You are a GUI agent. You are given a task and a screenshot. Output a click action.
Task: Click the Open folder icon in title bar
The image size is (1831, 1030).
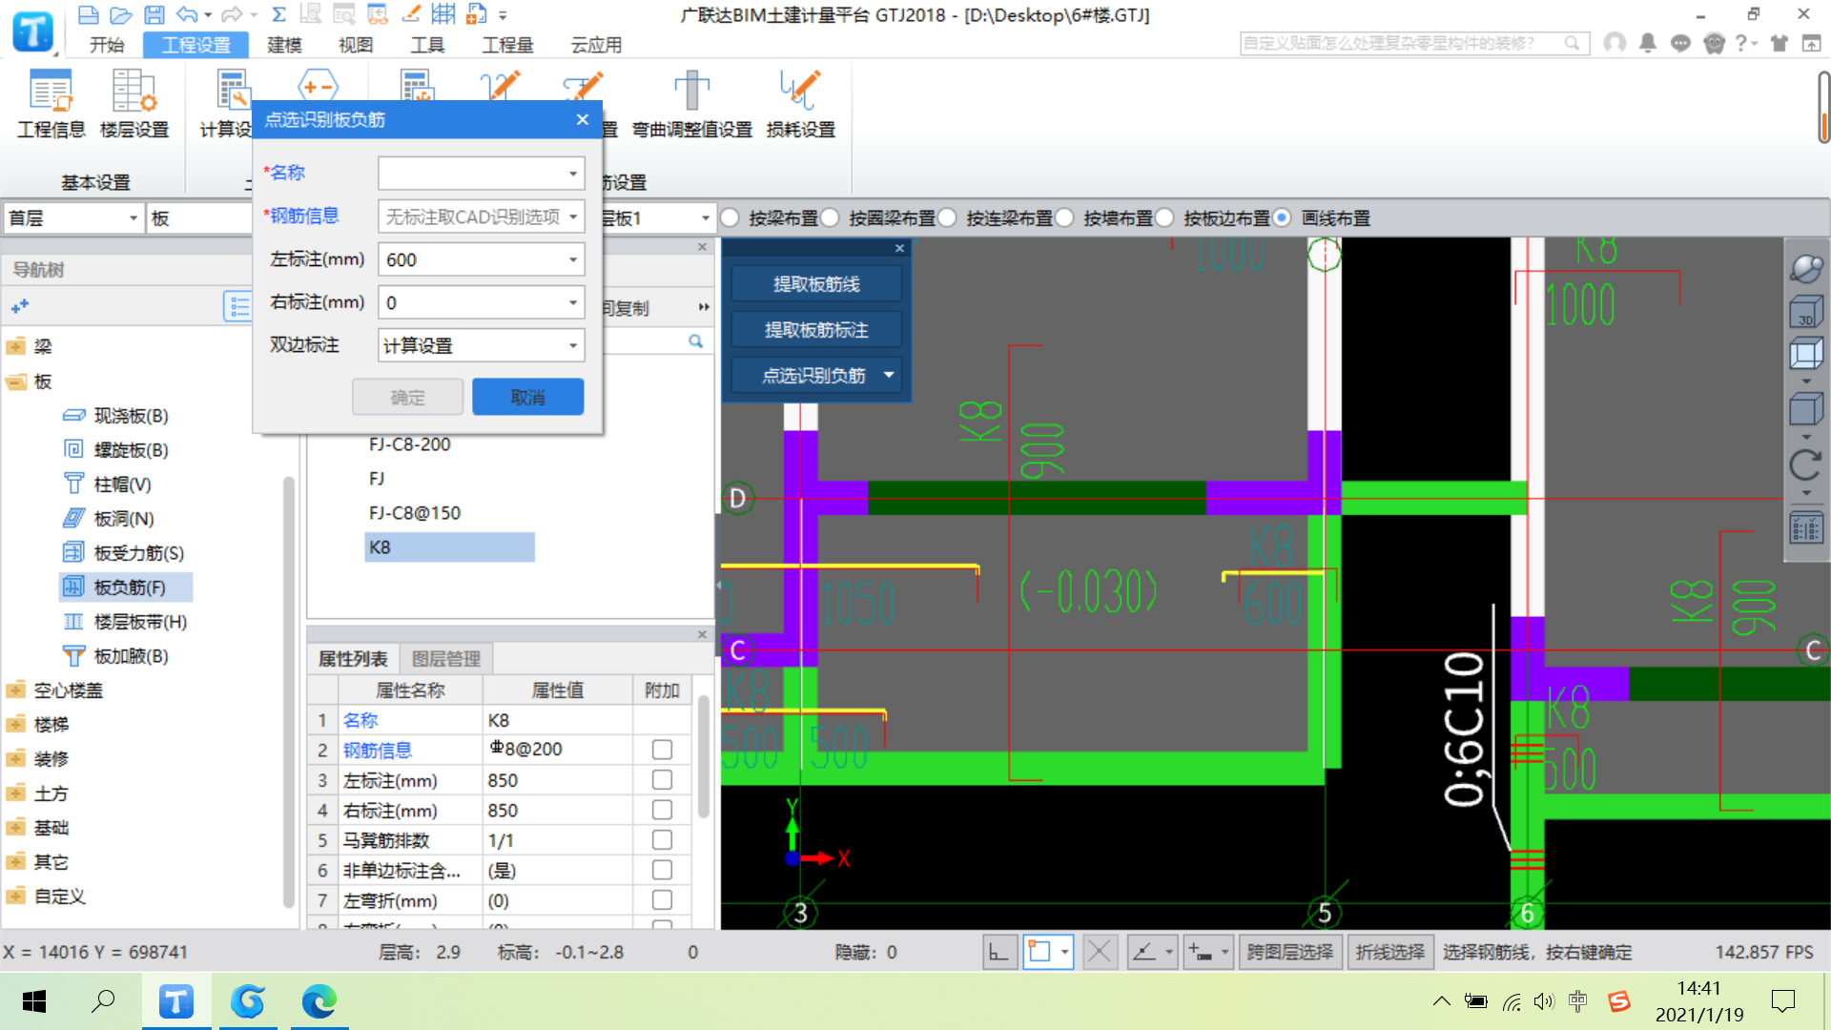(x=120, y=14)
